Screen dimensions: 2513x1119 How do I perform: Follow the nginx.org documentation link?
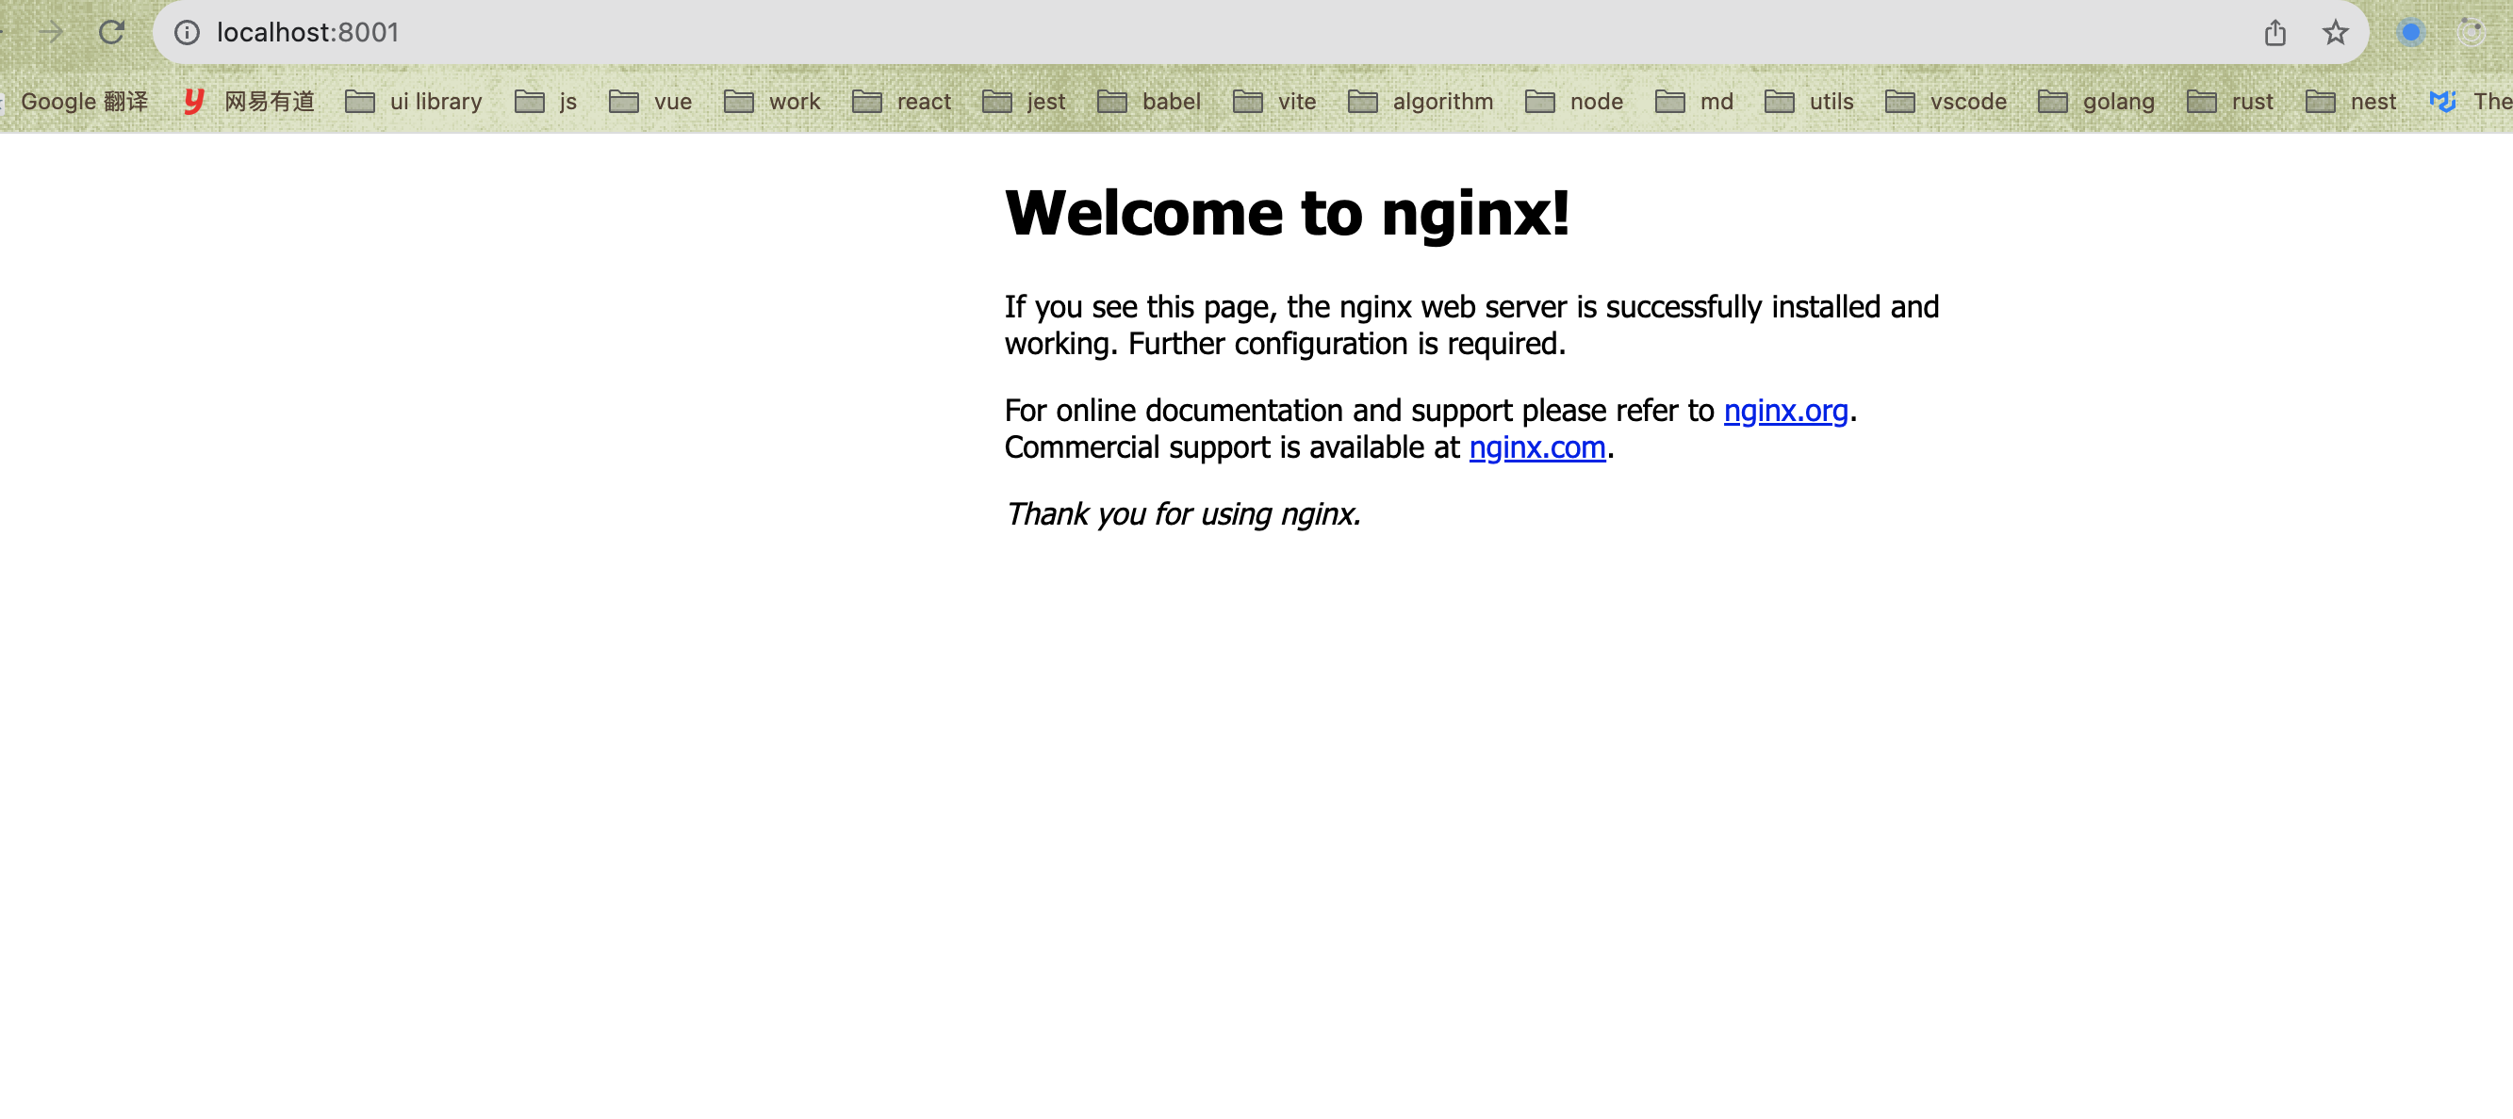point(1785,411)
